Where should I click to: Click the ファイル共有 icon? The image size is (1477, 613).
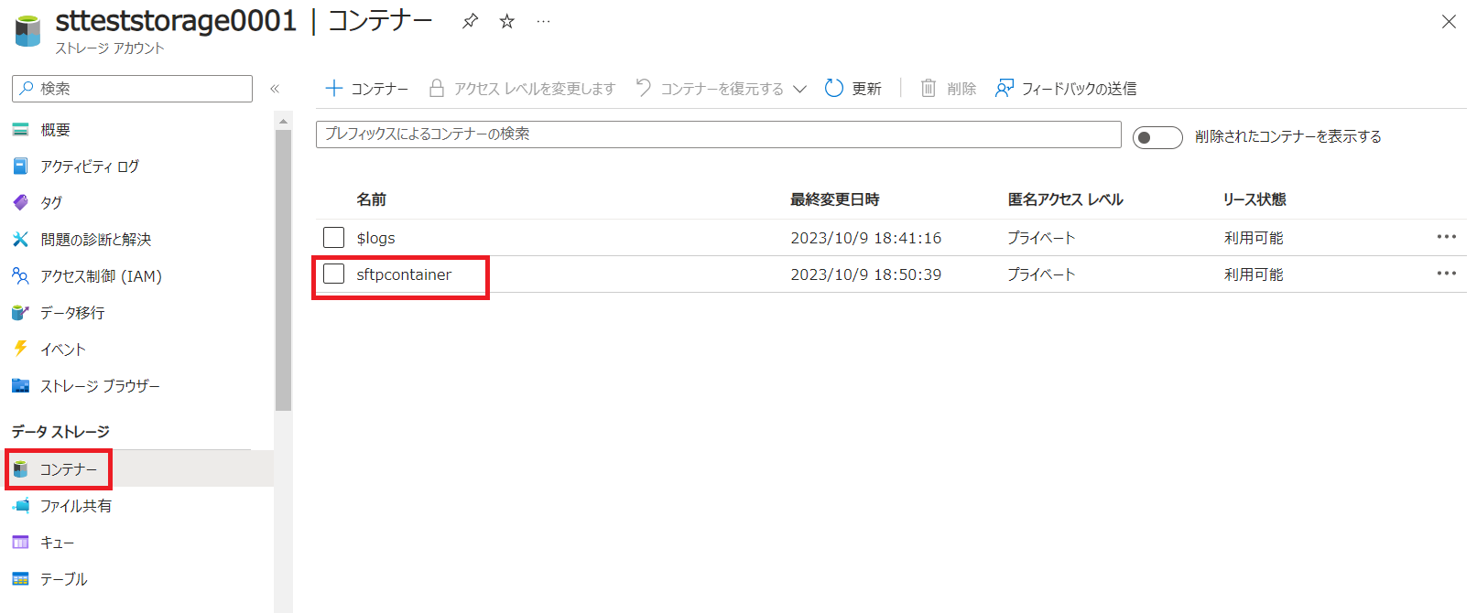pos(20,505)
